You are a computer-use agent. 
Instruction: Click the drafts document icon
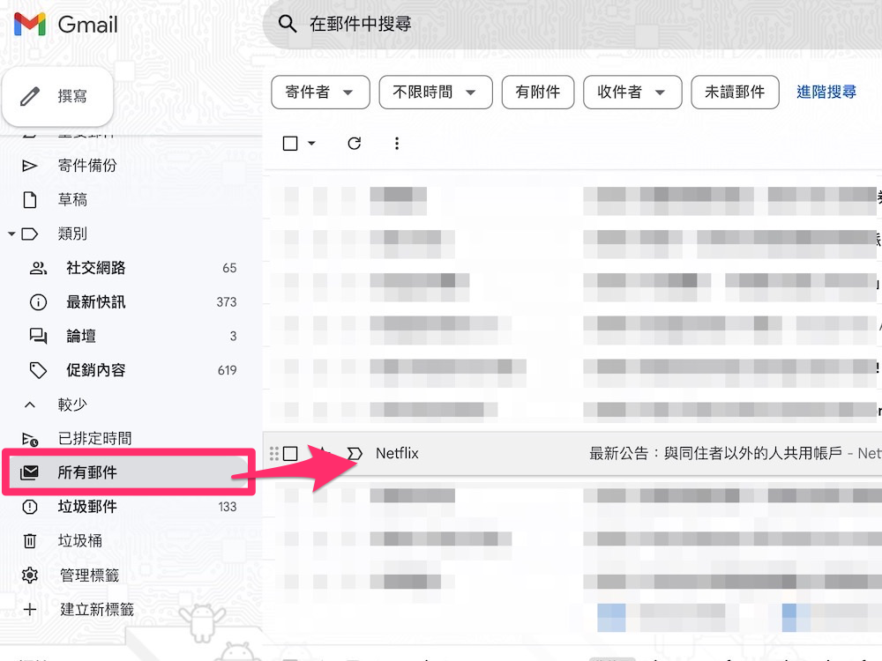pos(30,199)
